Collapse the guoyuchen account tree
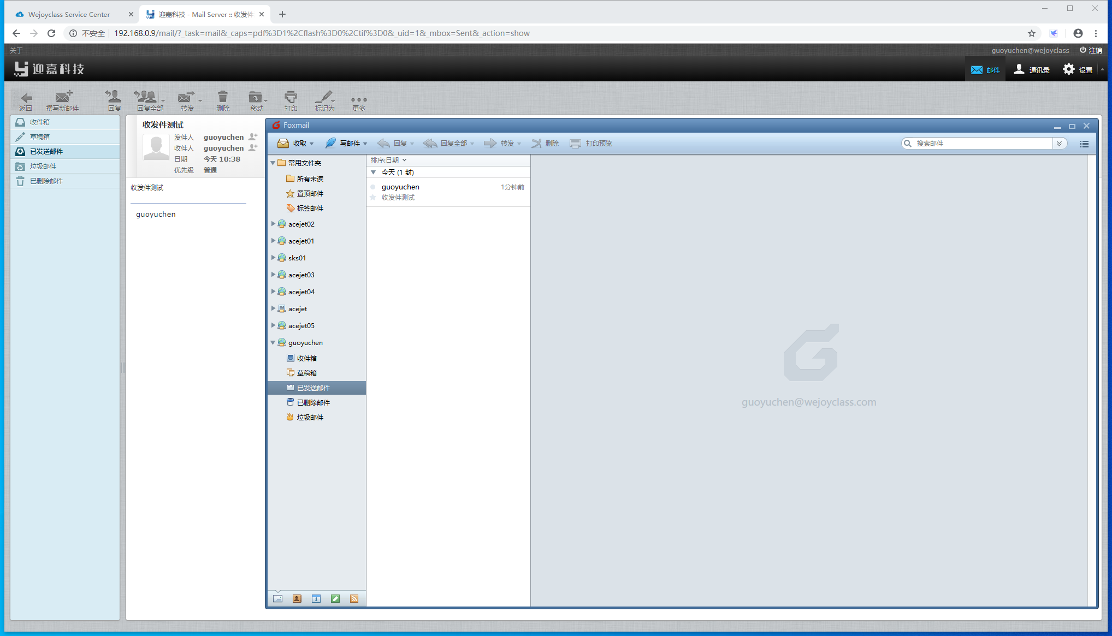This screenshot has height=636, width=1112. [273, 343]
